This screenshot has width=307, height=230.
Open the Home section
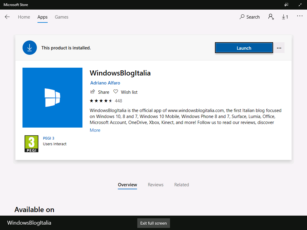point(24,17)
